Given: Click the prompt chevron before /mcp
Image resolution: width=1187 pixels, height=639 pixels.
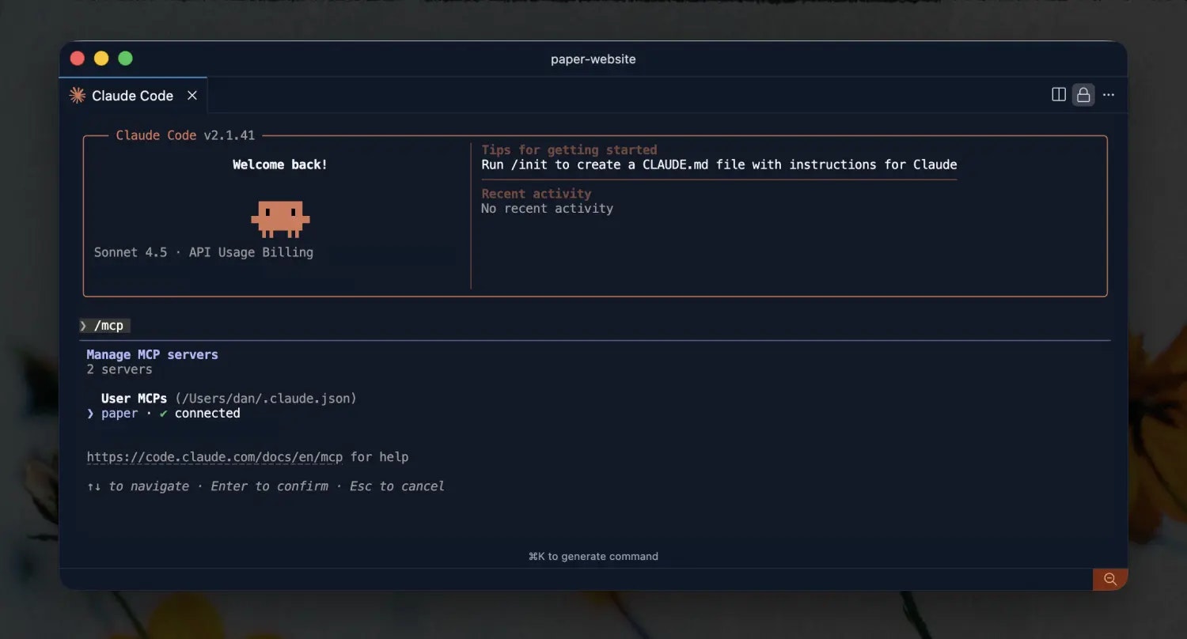Looking at the screenshot, I should pos(84,325).
